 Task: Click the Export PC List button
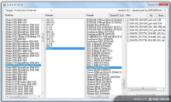click(x=117, y=15)
